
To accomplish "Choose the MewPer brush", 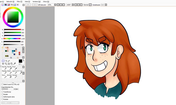I will pos(4,68).
